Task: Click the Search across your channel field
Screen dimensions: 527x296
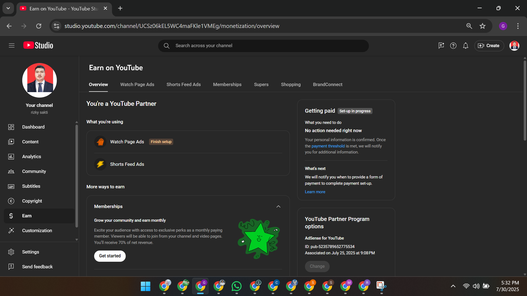Action: coord(263,46)
